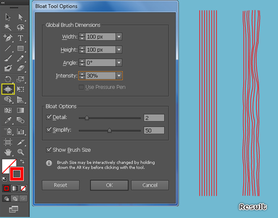Select the Blob Brush tool
This screenshot has height=218, width=278.
[x=8, y=68]
